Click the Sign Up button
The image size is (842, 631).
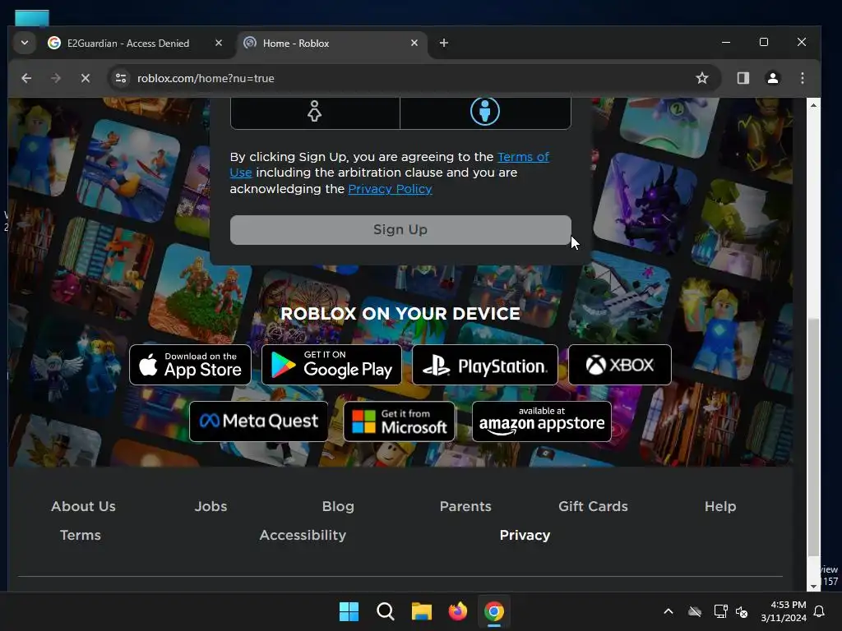pos(400,230)
